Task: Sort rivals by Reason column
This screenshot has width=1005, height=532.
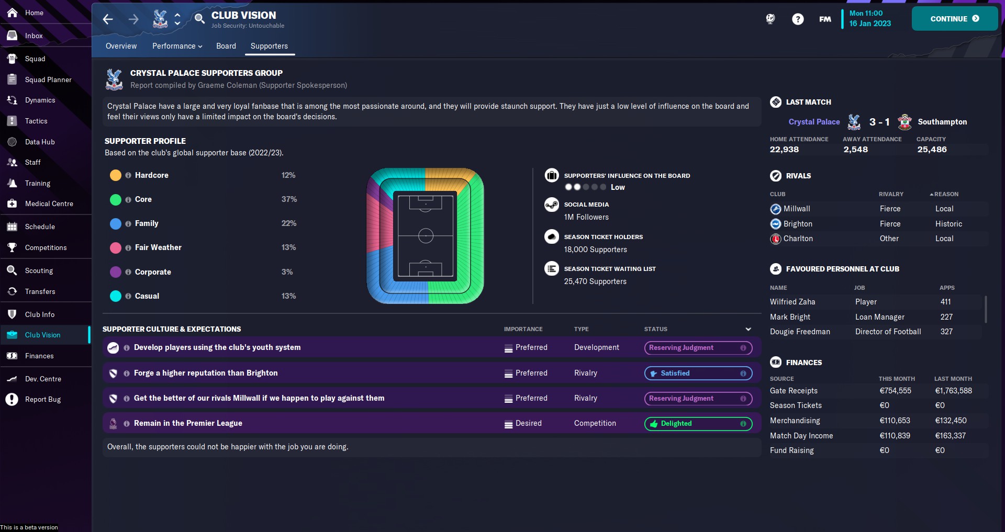Action: pos(946,194)
